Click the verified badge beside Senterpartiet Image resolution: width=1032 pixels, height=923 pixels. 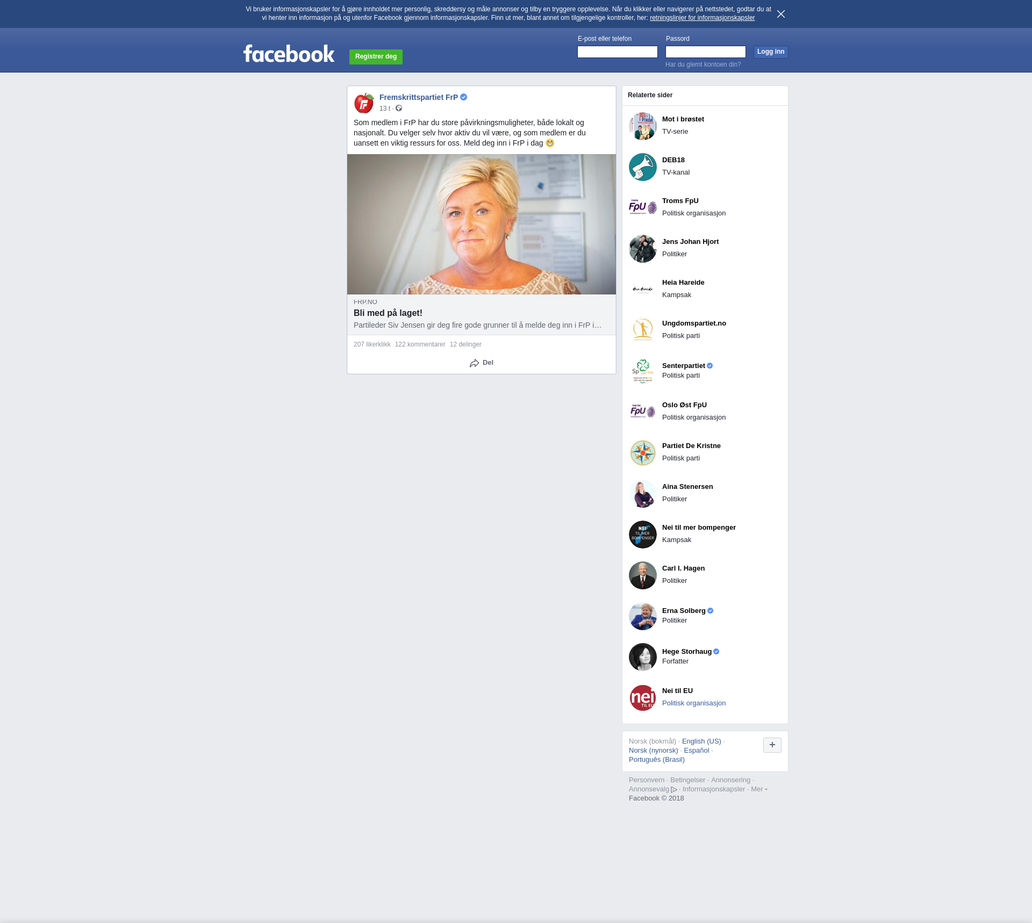tap(710, 366)
